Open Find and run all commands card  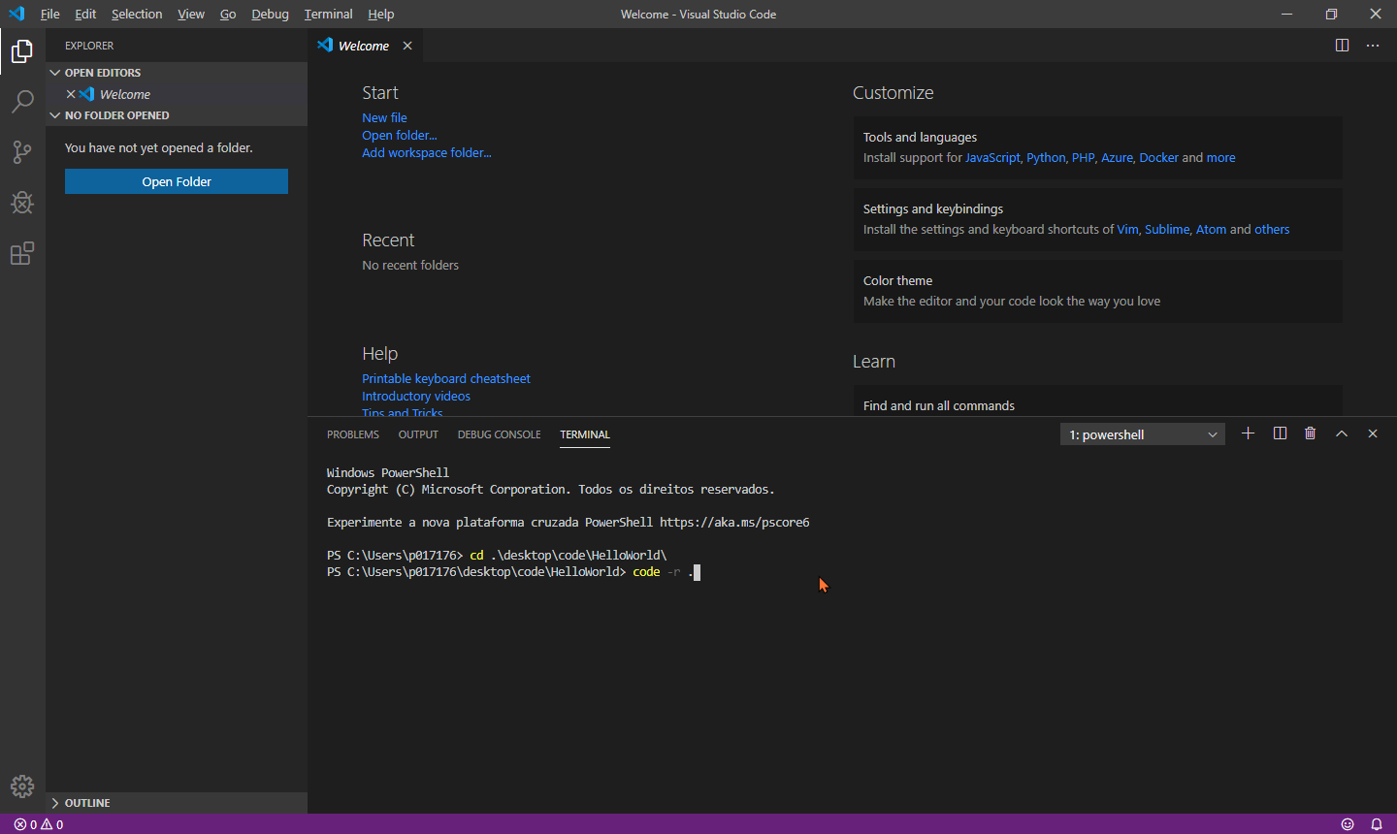[1098, 401]
